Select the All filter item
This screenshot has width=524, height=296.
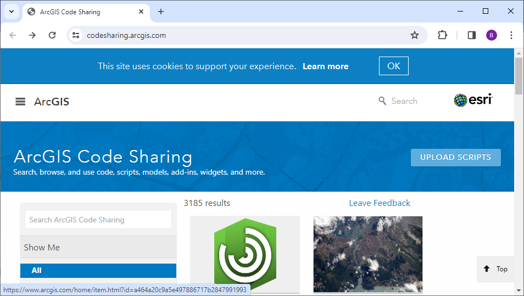pos(98,271)
